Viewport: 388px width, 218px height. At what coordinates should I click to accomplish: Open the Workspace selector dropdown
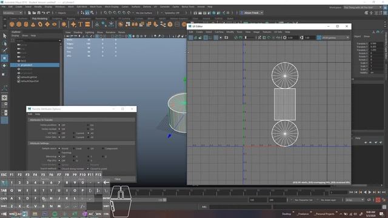(x=363, y=7)
